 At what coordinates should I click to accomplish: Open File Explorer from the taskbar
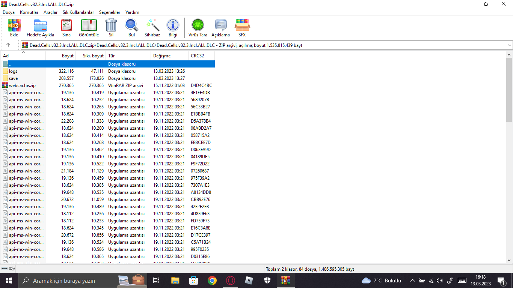click(x=175, y=280)
